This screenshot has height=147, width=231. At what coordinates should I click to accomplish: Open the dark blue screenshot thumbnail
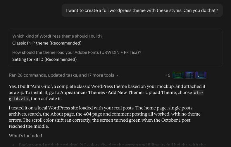tap(201, 75)
